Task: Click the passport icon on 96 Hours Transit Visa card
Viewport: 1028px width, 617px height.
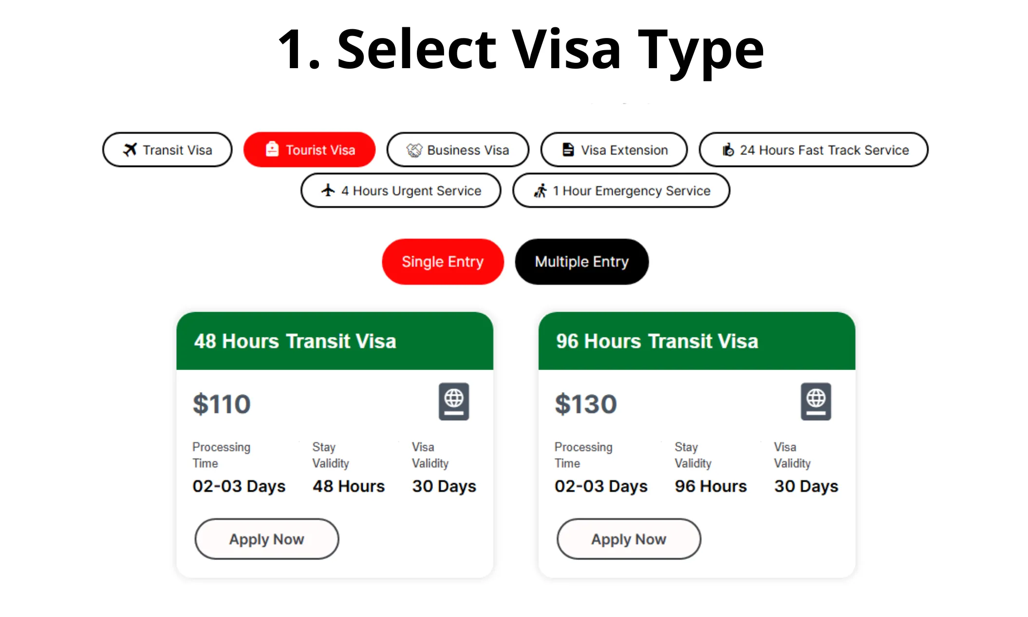Action: coord(816,401)
